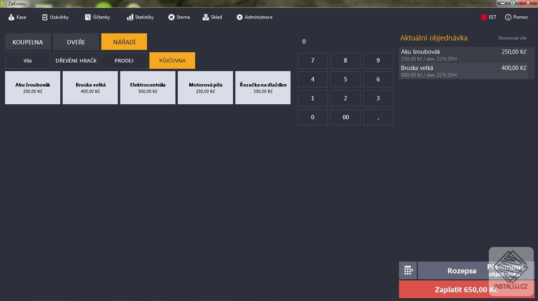
Task: Tap keypad 00 key
Action: click(346, 117)
